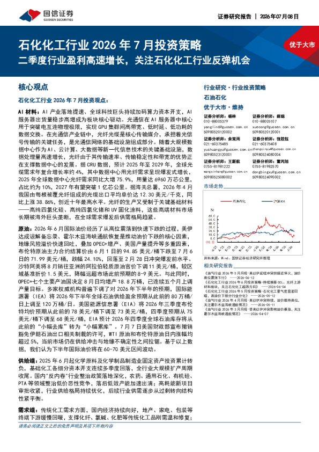The height and width of the screenshot is (452, 319).
Task: Click the 证券研究报告 header label
Action: [234, 17]
